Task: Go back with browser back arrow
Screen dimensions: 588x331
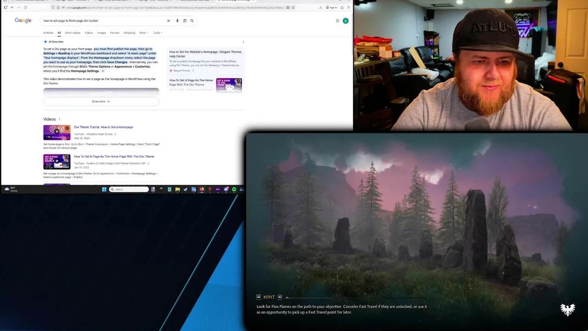Action: (12, 7)
